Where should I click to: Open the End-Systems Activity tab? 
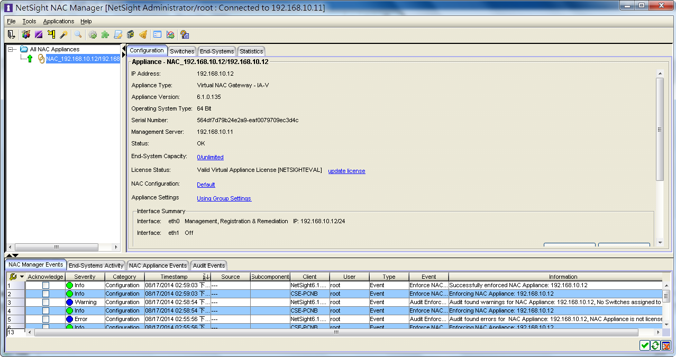pyautogui.click(x=96, y=266)
